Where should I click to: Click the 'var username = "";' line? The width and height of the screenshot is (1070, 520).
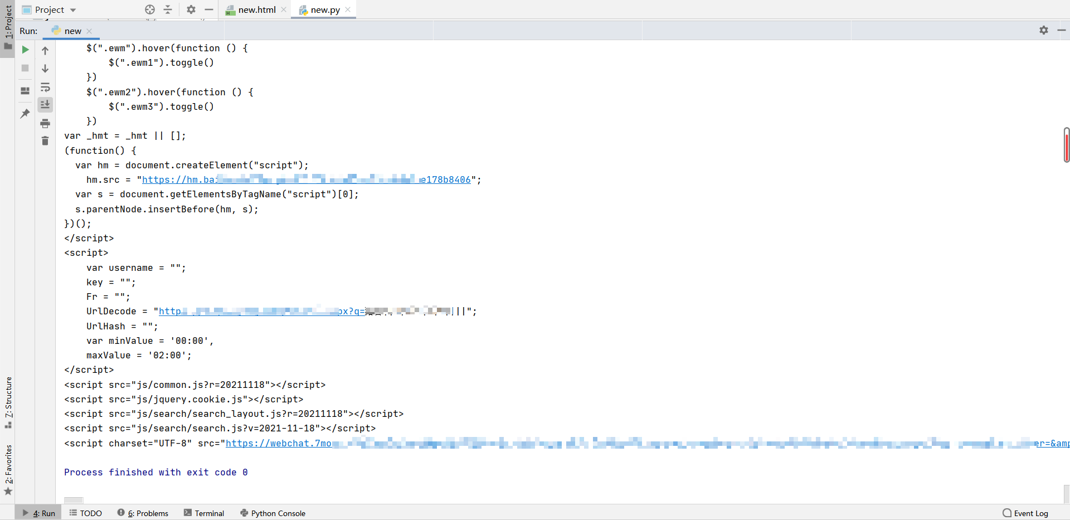point(136,268)
